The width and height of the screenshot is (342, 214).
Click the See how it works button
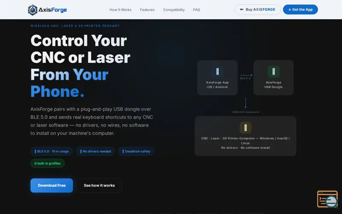(x=99, y=185)
